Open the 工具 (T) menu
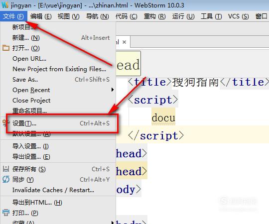Image resolution: width=269 pixels, height=224 pixels. click(211, 16)
